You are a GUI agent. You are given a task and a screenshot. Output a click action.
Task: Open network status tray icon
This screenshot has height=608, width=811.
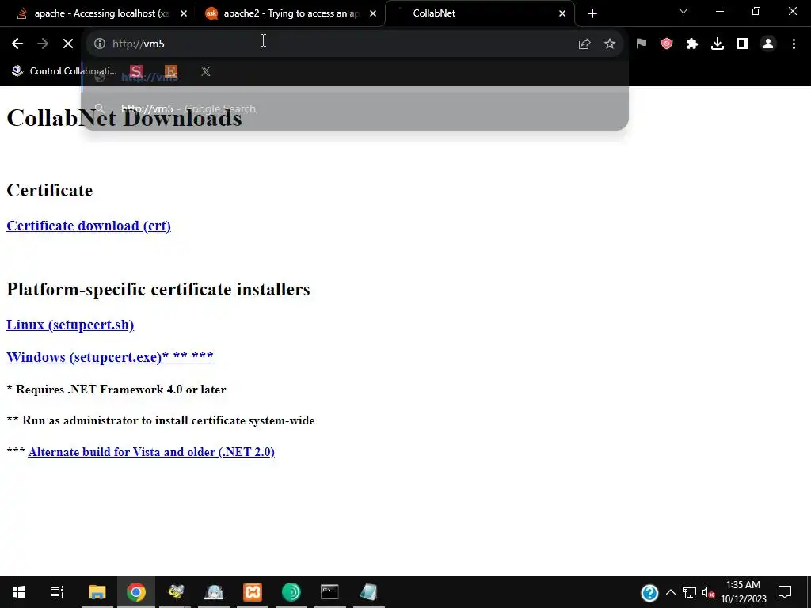(x=690, y=592)
